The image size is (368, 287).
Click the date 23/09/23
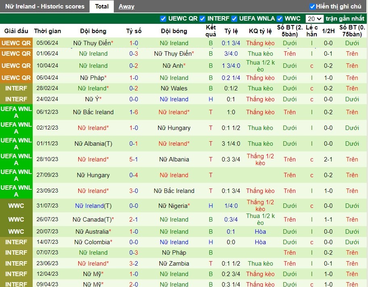tap(47, 191)
